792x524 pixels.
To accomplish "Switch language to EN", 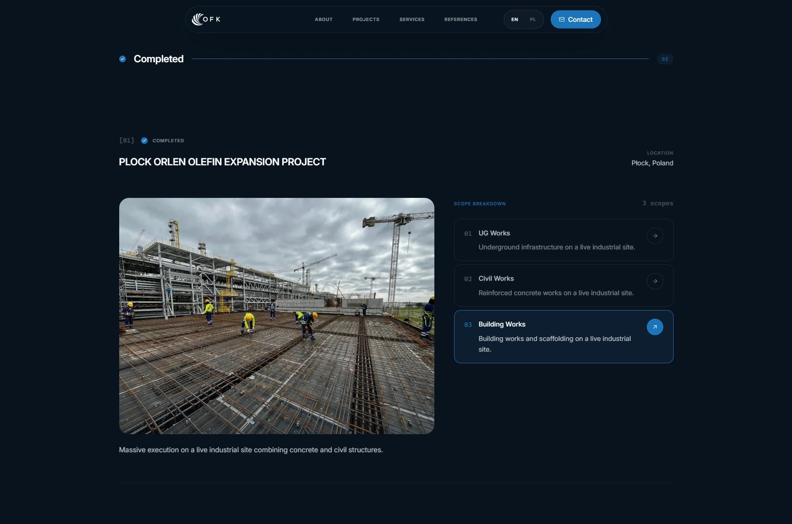I will pos(514,19).
